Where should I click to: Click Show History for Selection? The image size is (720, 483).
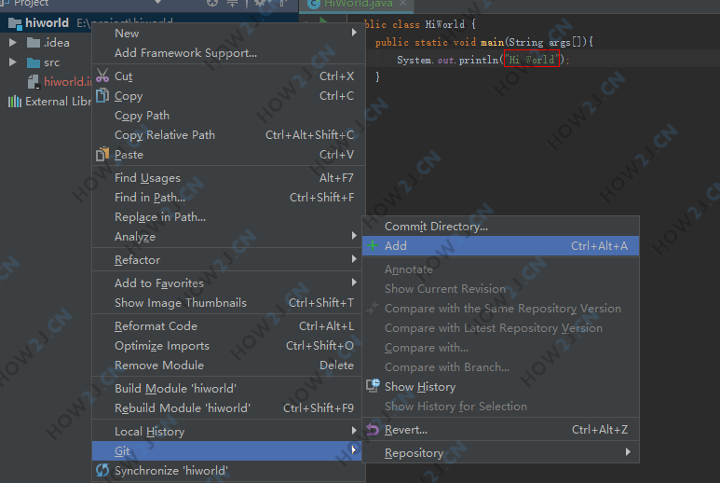(x=500, y=407)
